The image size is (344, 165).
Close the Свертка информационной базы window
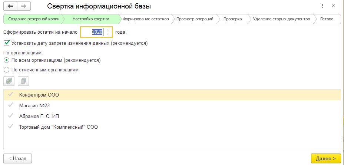pos(334,6)
